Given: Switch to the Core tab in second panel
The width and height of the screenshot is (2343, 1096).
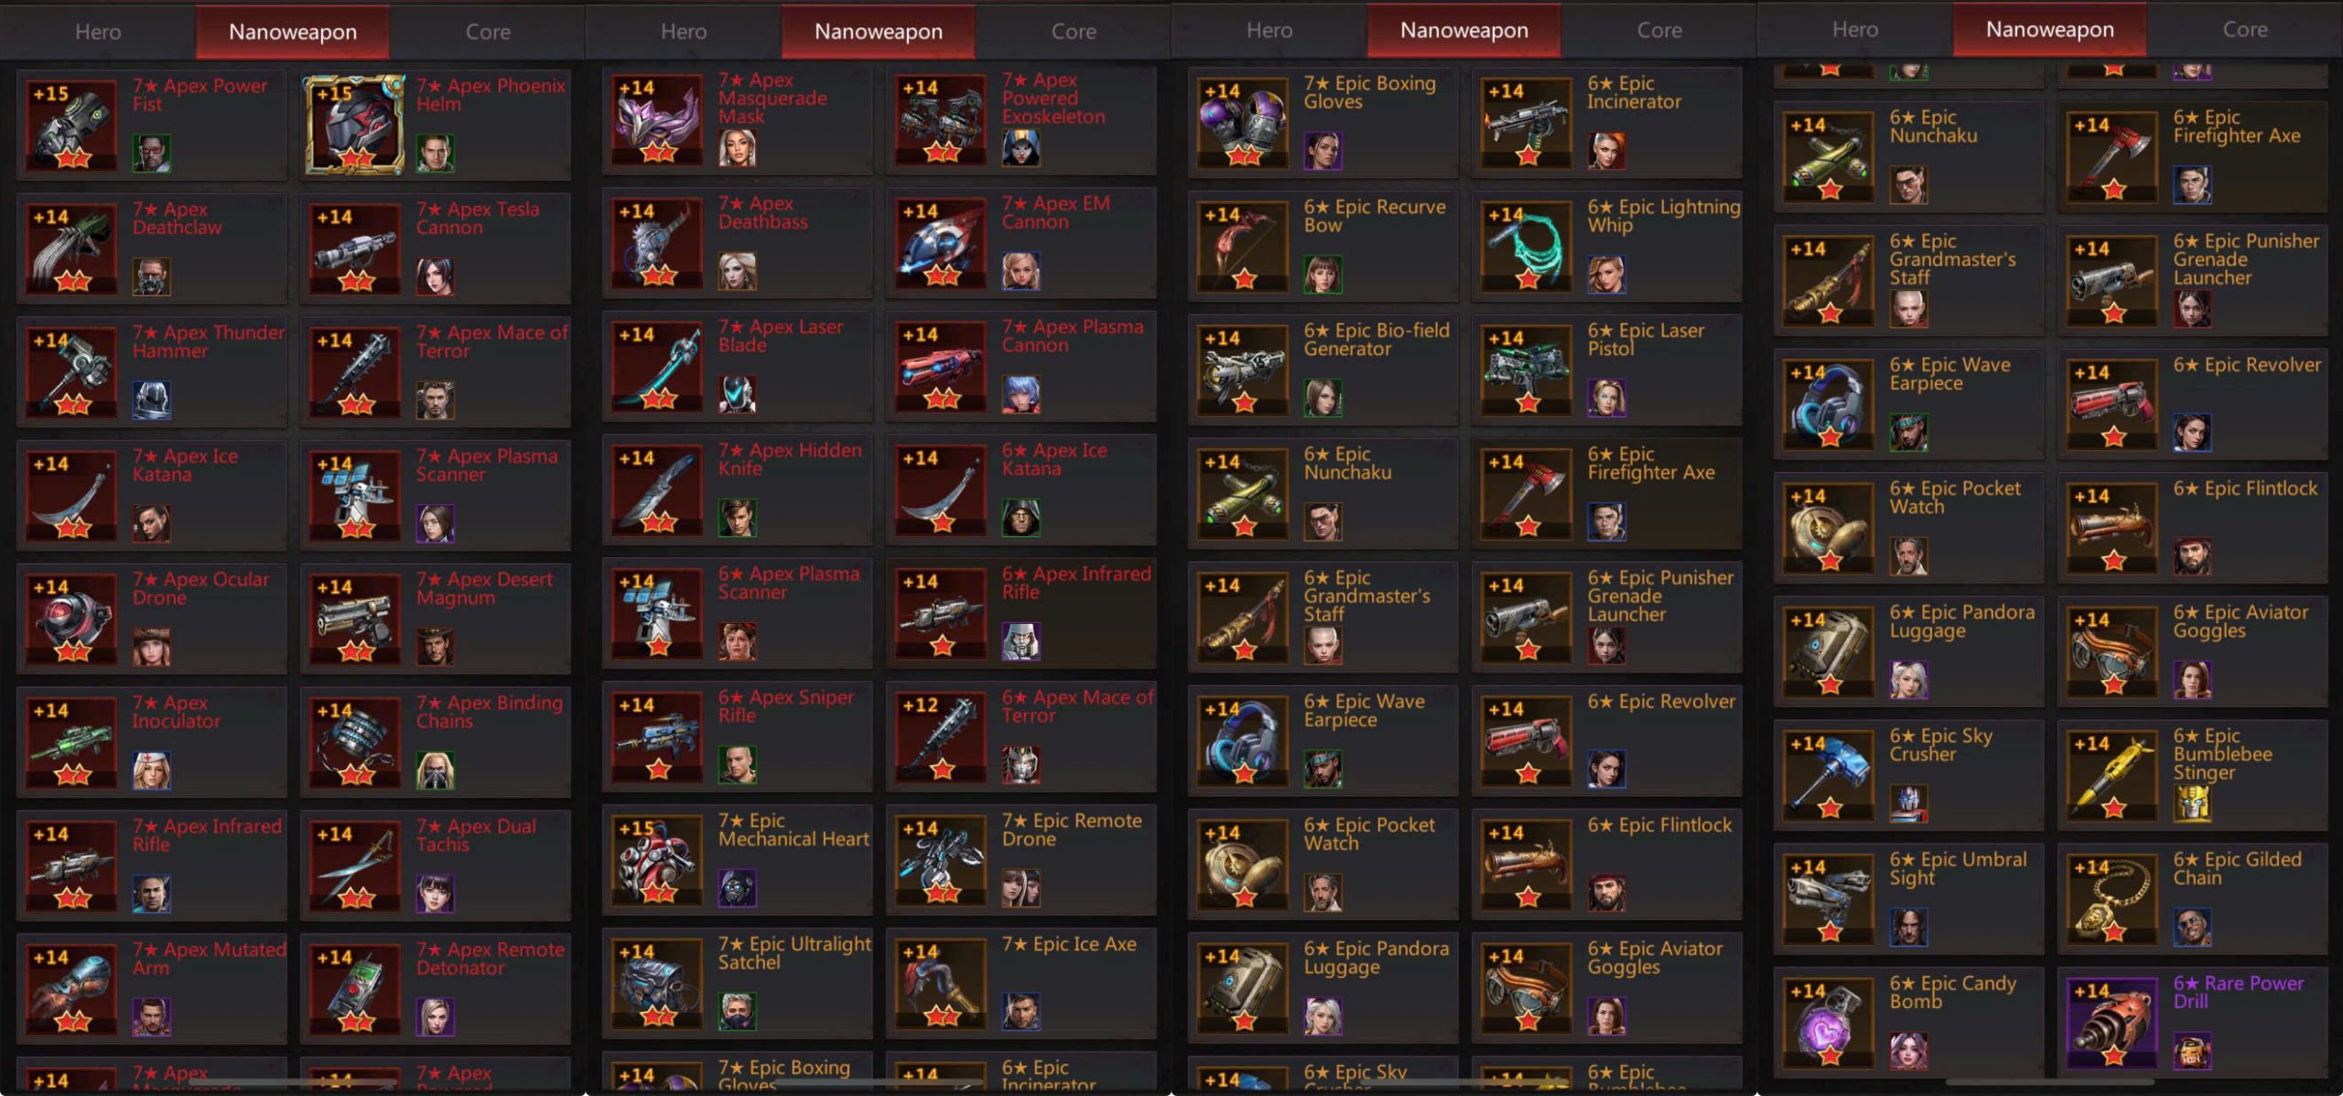Looking at the screenshot, I should click(x=1074, y=32).
